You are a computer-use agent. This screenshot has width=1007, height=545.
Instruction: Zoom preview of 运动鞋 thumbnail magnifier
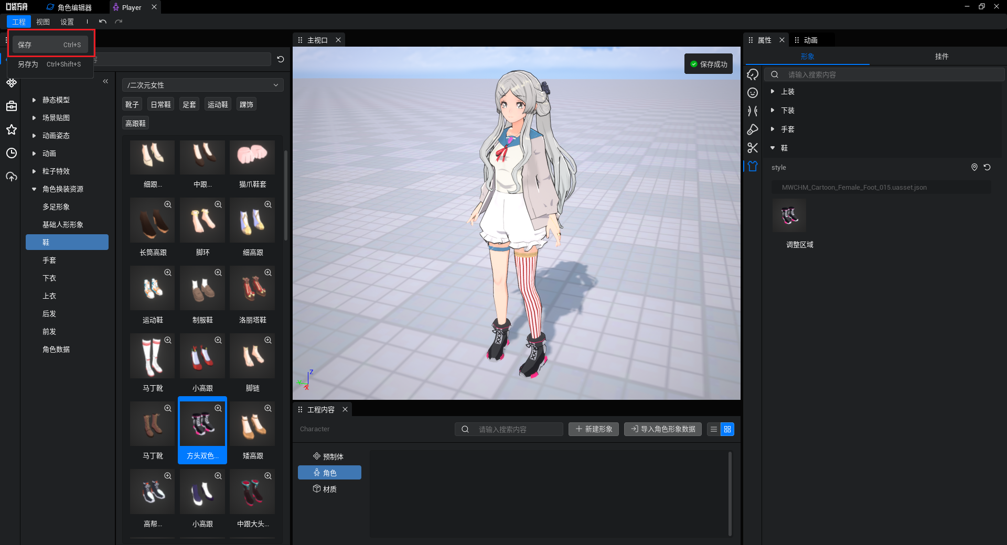tap(168, 272)
